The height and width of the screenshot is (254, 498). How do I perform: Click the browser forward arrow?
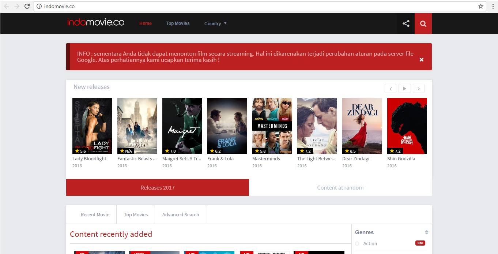pos(17,6)
